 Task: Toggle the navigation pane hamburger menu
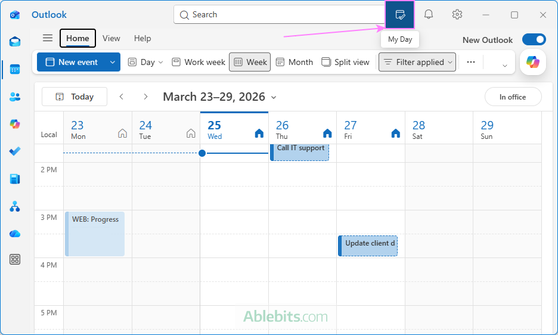(x=48, y=38)
